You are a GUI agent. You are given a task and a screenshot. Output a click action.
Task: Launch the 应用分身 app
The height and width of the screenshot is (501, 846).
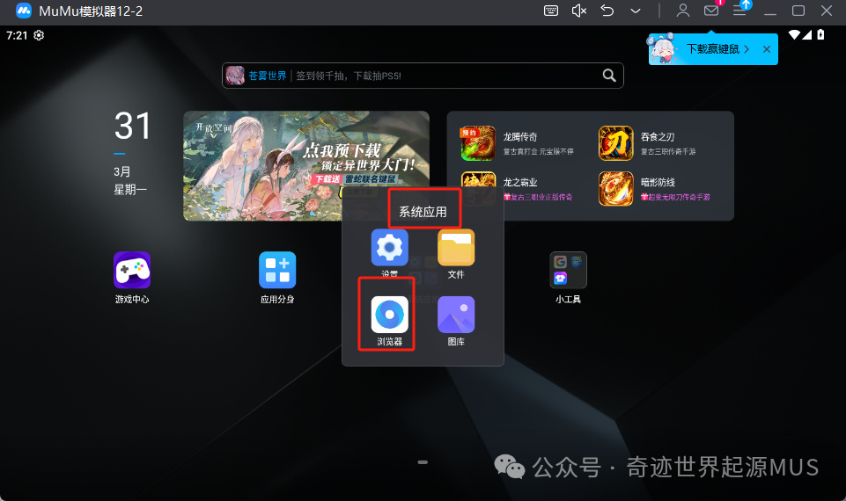pyautogui.click(x=277, y=270)
